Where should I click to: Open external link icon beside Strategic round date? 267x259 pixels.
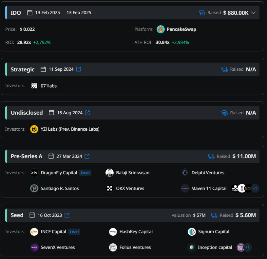79,69
